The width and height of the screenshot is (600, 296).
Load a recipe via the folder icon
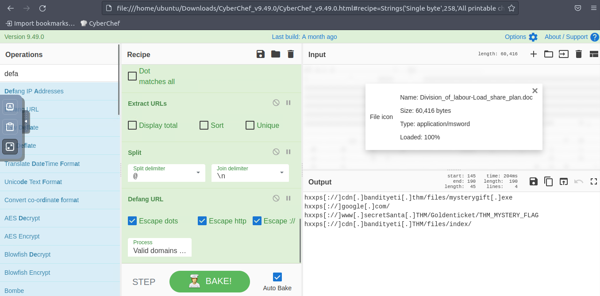[x=276, y=54]
